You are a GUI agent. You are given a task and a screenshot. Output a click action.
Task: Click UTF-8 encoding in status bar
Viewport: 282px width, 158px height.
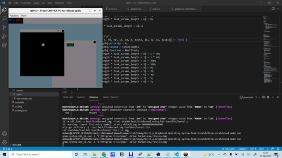[253, 149]
